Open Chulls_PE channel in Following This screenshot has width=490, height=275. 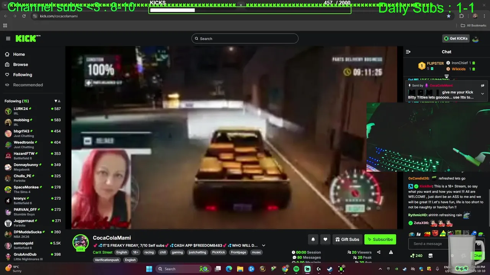(33, 178)
